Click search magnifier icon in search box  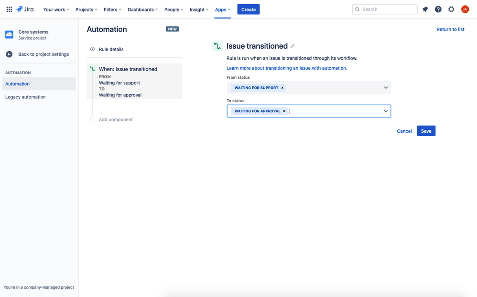358,10
